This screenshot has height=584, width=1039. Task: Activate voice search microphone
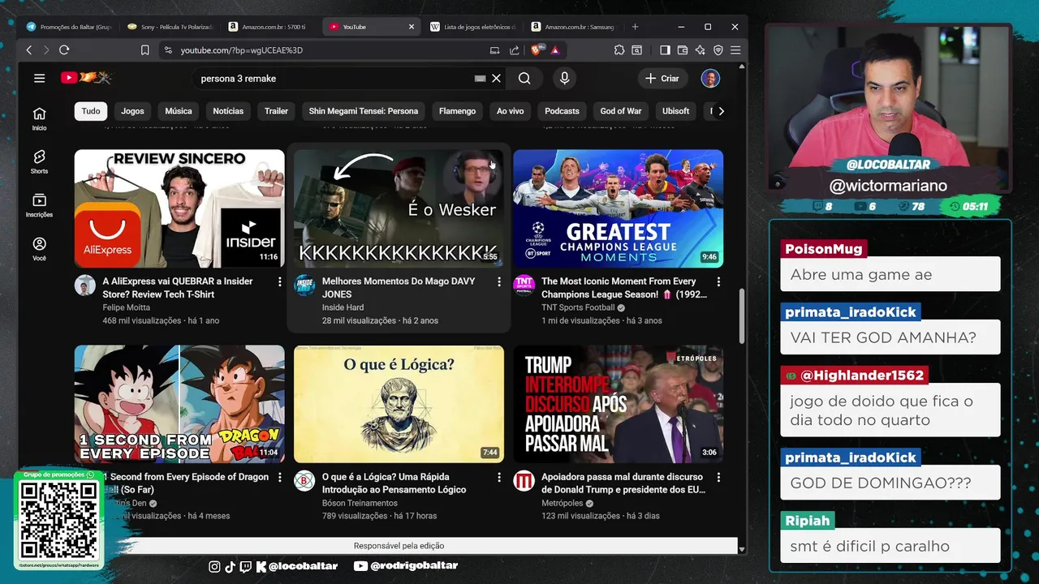pos(564,79)
